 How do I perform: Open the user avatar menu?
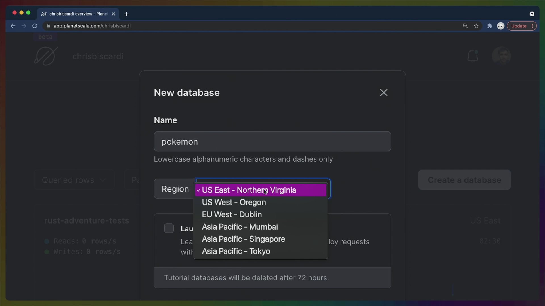501,56
